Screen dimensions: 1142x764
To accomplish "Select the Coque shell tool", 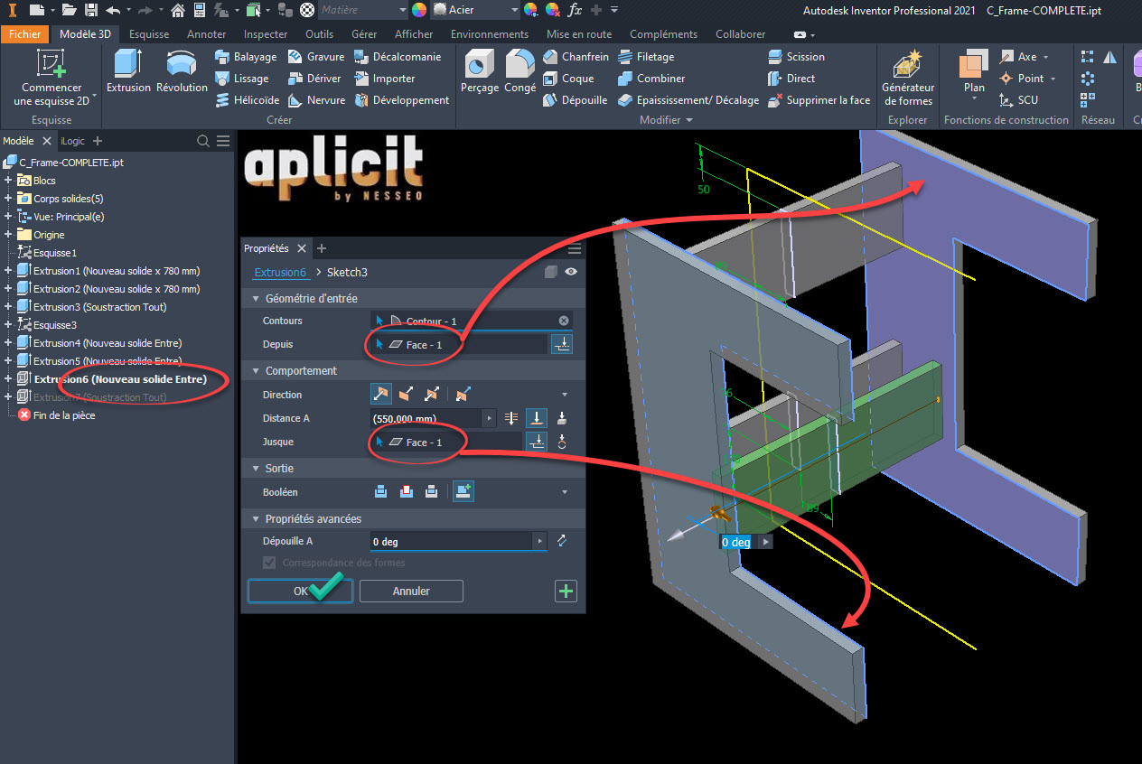I will (568, 79).
